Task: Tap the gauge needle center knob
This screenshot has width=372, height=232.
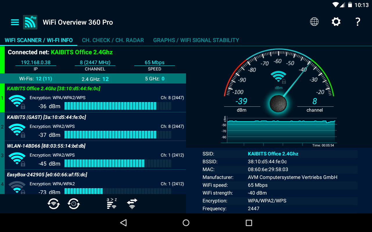Action: point(278,104)
